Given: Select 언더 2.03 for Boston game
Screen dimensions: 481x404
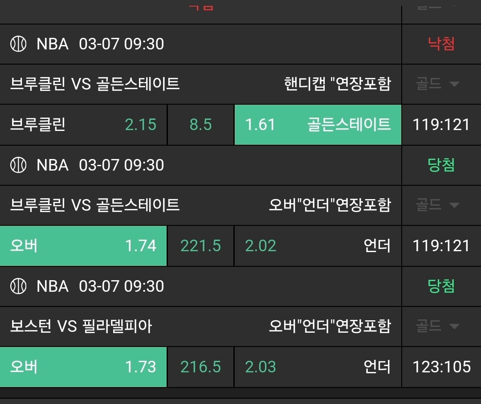Looking at the screenshot, I should point(318,367).
